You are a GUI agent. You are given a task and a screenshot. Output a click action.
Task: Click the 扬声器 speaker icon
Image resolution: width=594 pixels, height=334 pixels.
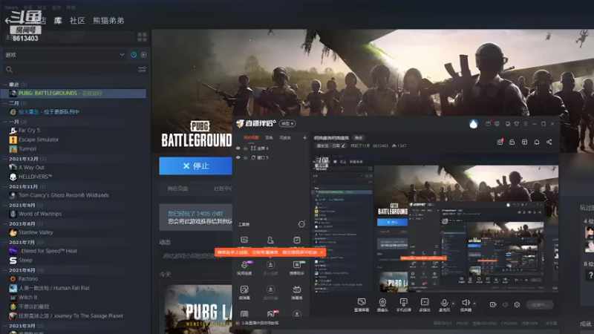coord(466,303)
